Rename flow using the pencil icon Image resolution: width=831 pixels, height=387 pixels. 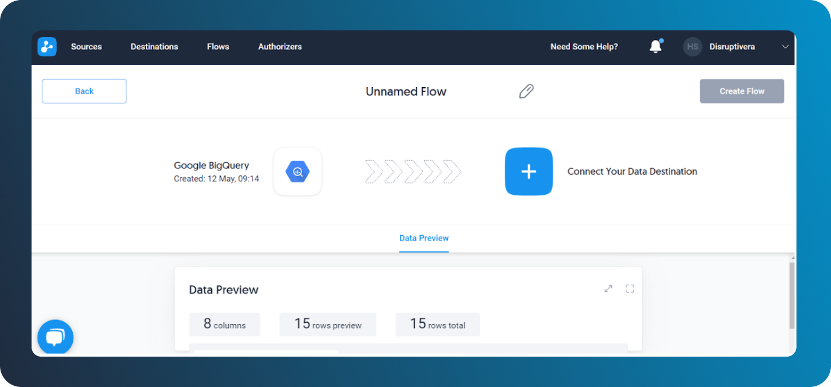pyautogui.click(x=526, y=91)
